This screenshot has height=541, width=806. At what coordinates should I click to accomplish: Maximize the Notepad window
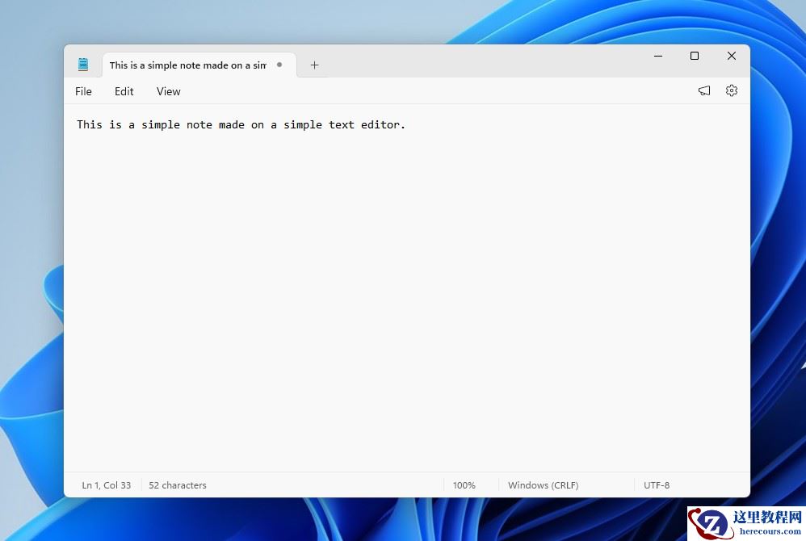click(695, 56)
